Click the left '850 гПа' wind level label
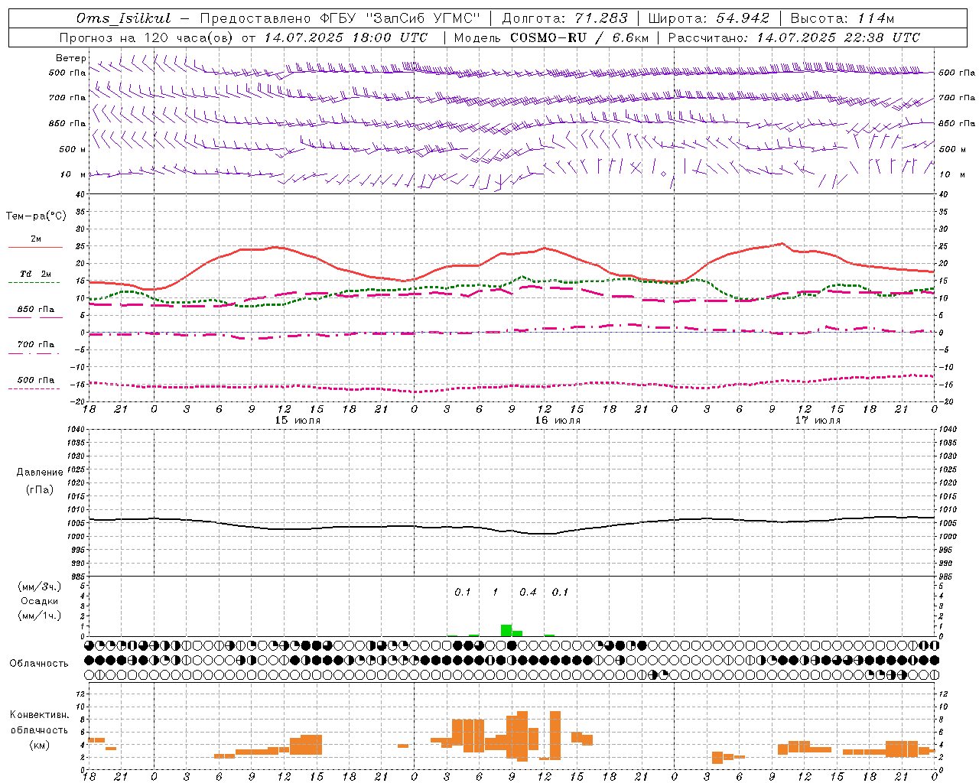 [x=68, y=124]
